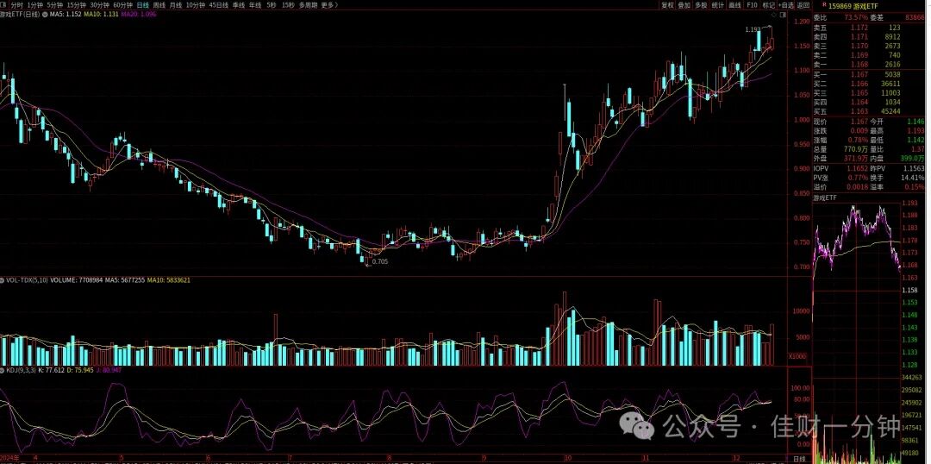Click the 卖一 1.168 order row
Screen dimensions: 931x464
click(857, 64)
